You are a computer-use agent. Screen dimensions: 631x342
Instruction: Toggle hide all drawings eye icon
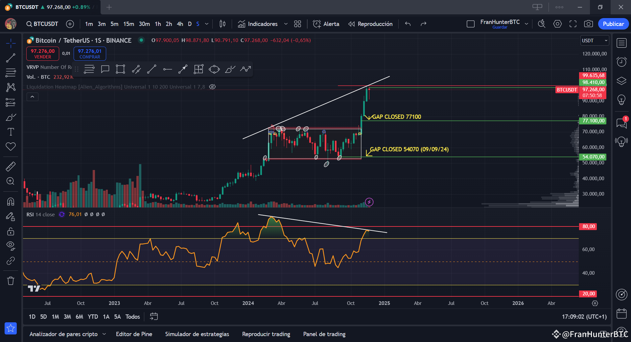tap(11, 246)
